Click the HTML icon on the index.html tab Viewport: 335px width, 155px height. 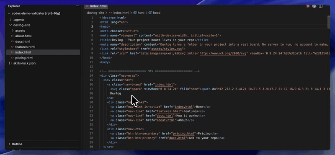pyautogui.click(x=87, y=6)
